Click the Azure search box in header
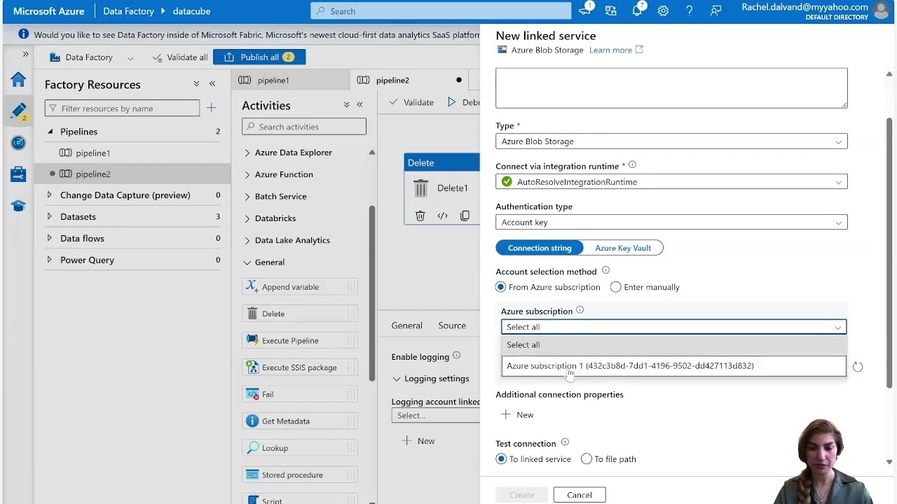Viewport: 897px width, 504px height. (x=441, y=11)
